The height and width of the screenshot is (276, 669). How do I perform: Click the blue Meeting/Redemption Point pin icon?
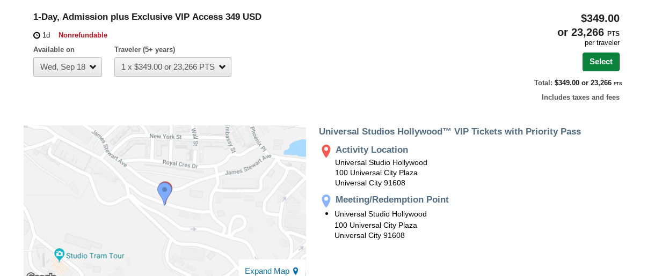326,201
